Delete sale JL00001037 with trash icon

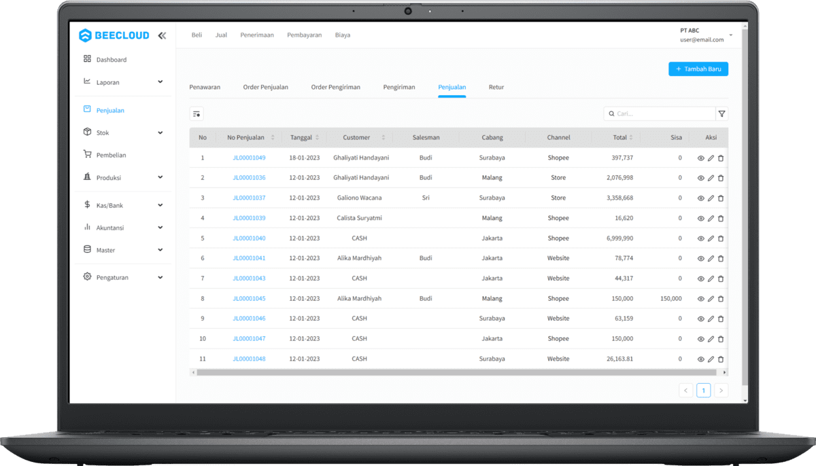point(721,198)
